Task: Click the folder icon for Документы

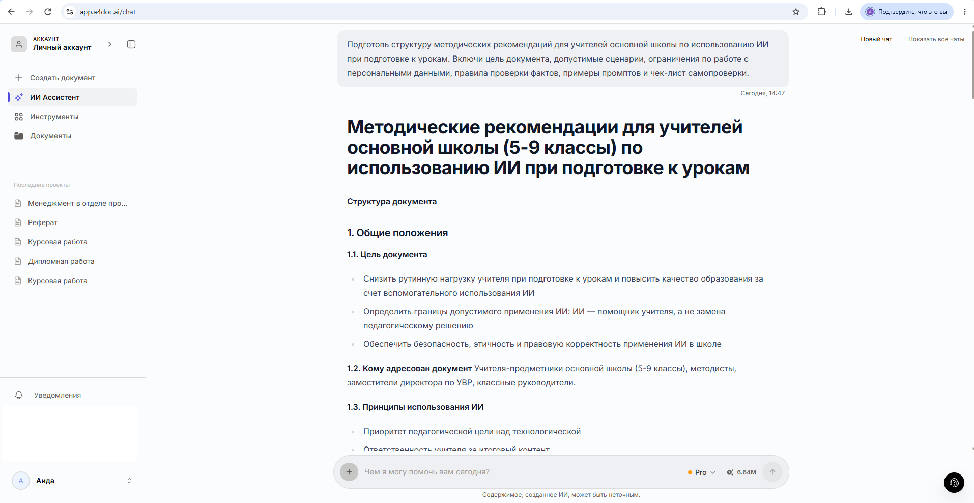Action: pyautogui.click(x=19, y=136)
